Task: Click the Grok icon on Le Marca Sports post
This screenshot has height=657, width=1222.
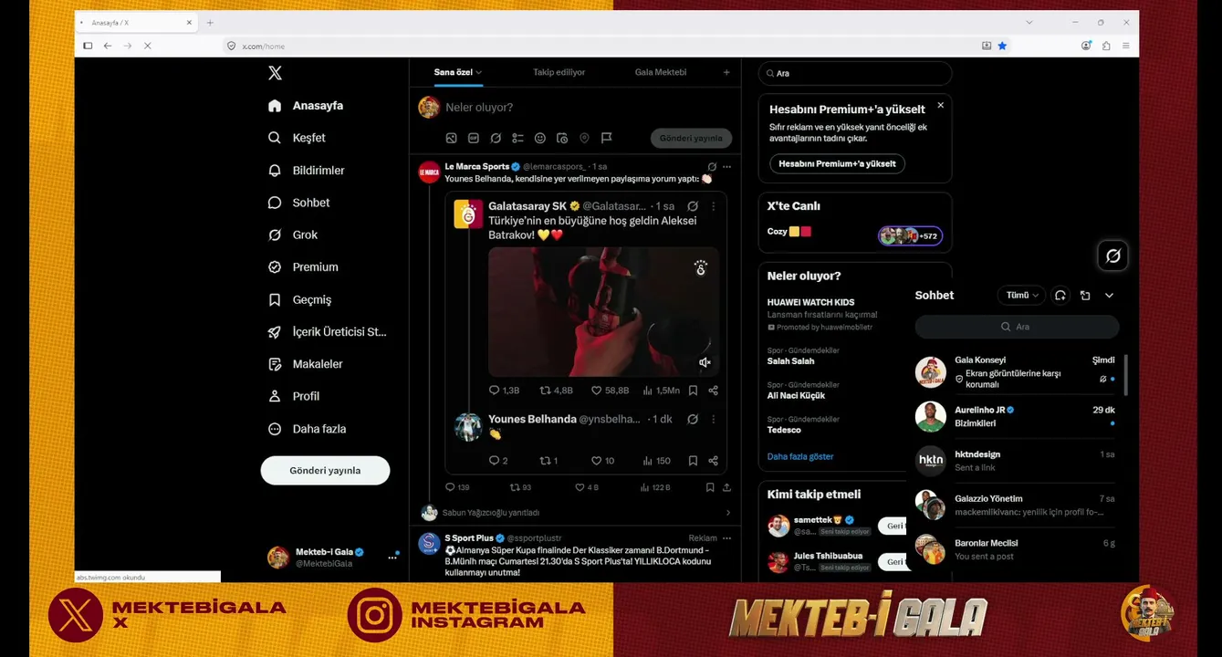Action: [x=712, y=167]
